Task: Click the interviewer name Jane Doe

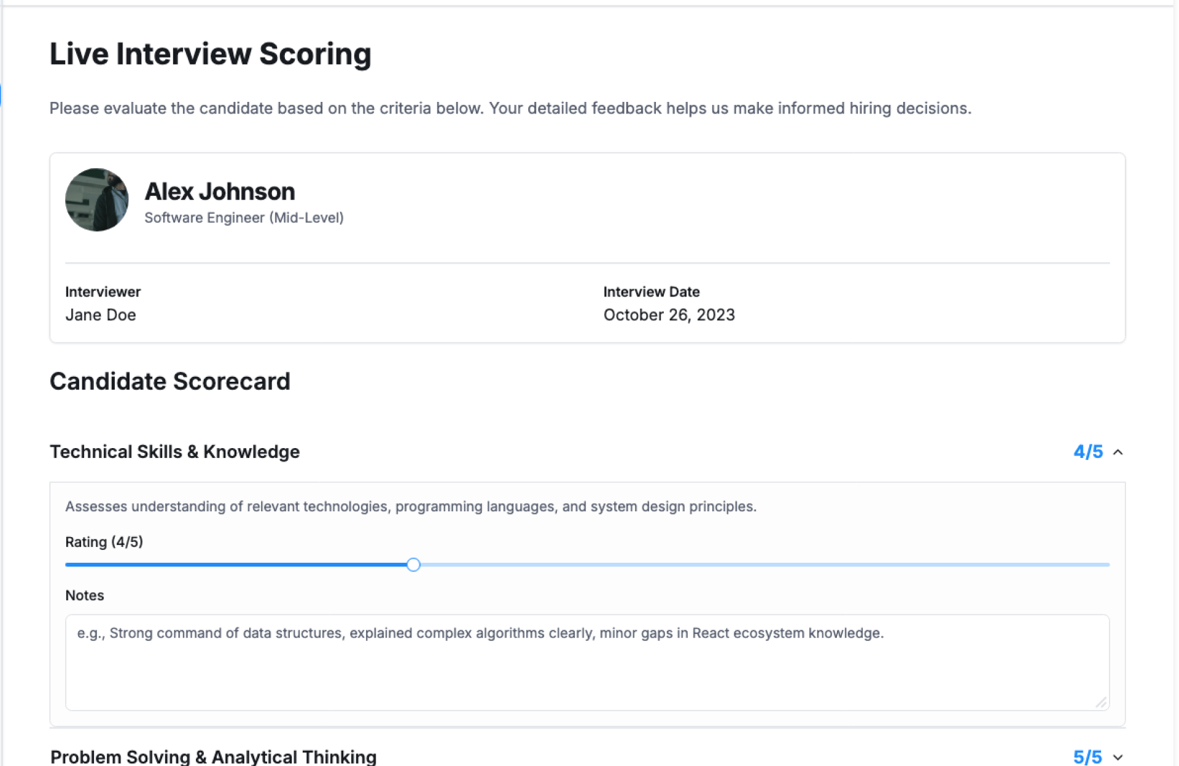Action: (x=101, y=315)
